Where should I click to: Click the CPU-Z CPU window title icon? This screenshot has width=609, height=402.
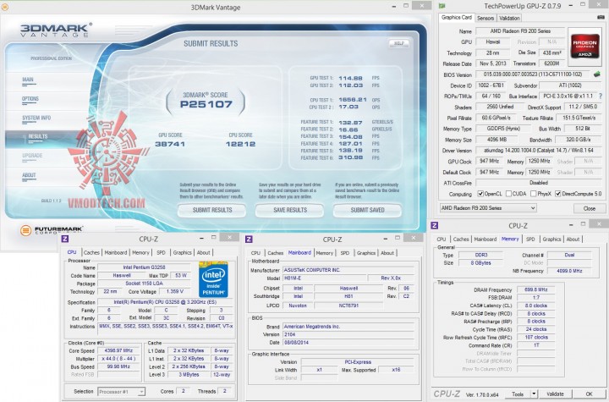[x=65, y=239]
